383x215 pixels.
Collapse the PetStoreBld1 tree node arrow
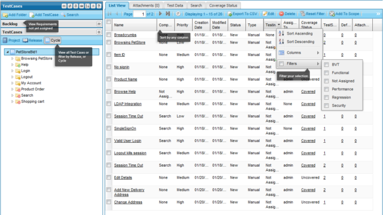(8, 52)
